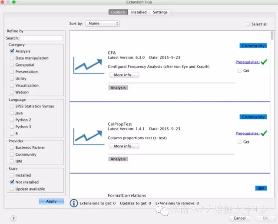
Task: Uncheck the Analysis category filter
Action: coord(12,51)
